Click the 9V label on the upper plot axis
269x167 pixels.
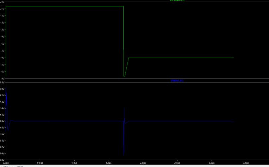(x=3, y=37)
